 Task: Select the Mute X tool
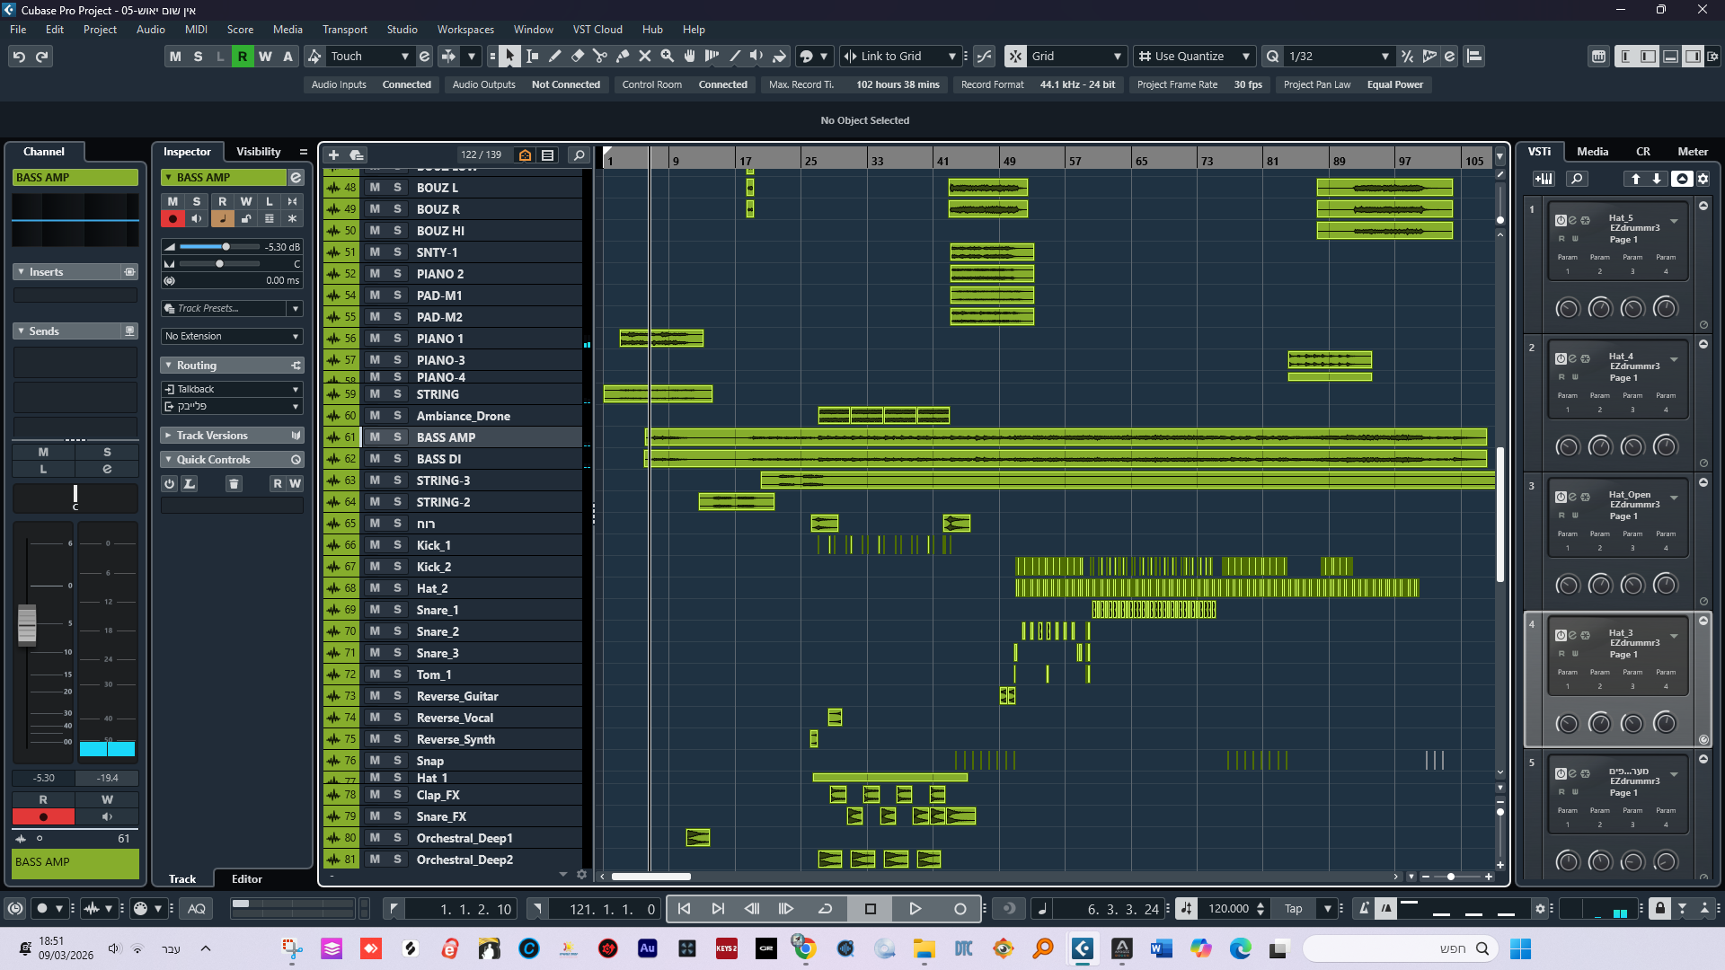point(644,56)
